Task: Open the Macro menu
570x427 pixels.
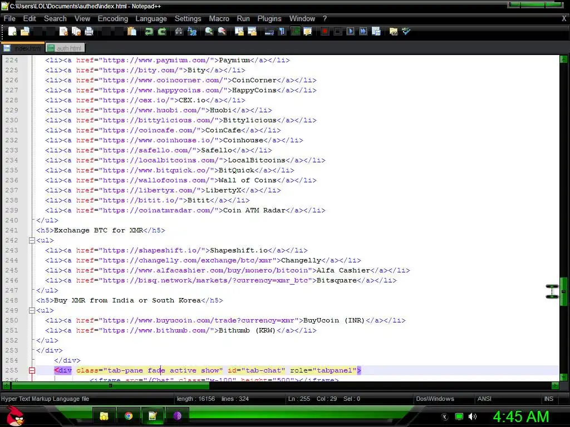Action: click(x=219, y=18)
